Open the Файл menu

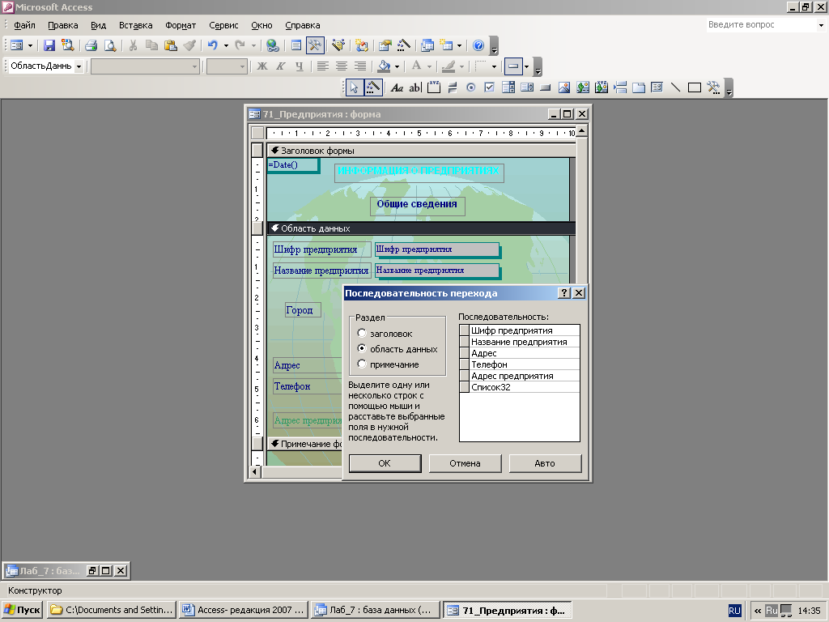(24, 25)
